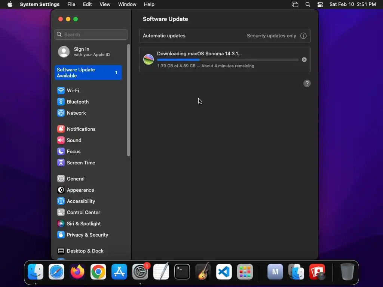
Task: Click the sidebar scrollbar
Action: coord(129,100)
